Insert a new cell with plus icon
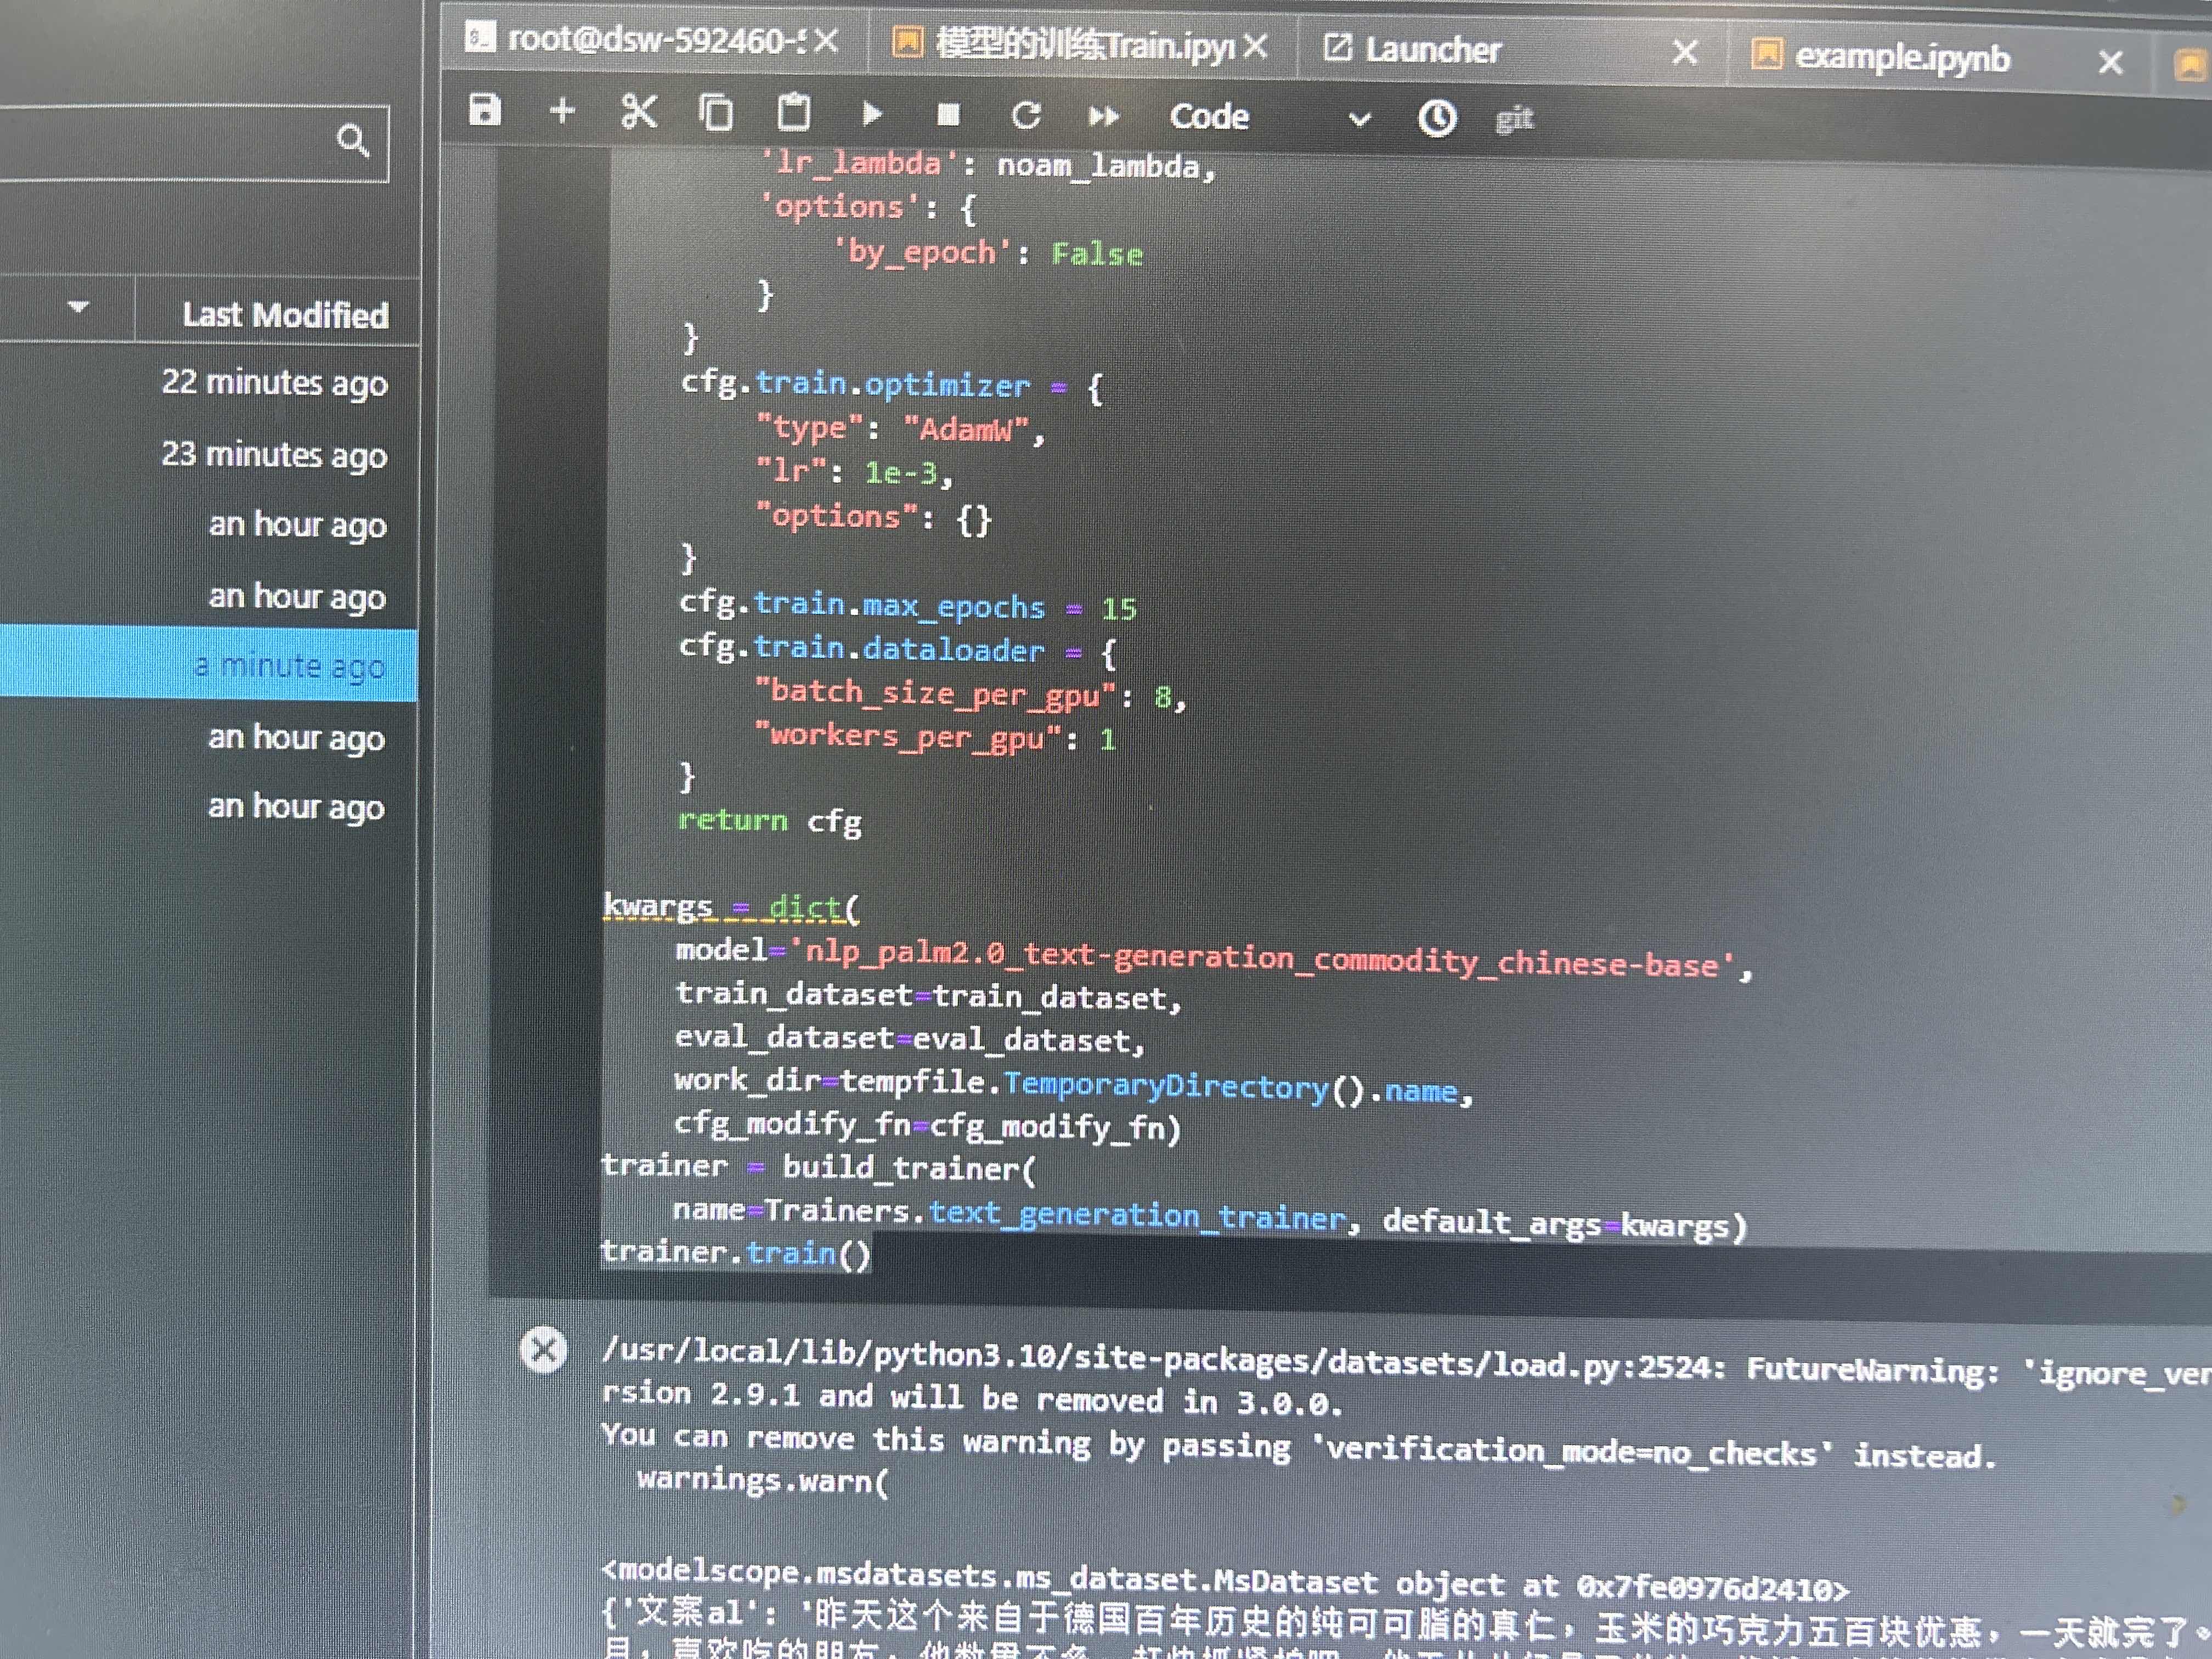 [x=562, y=110]
